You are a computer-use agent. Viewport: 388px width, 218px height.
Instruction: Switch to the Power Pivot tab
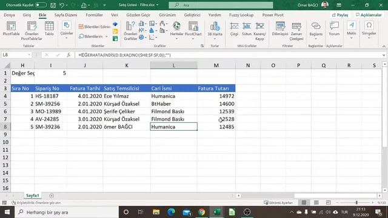coord(273,15)
